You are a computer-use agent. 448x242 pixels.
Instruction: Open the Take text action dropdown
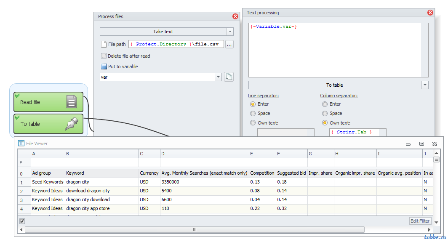pos(230,32)
